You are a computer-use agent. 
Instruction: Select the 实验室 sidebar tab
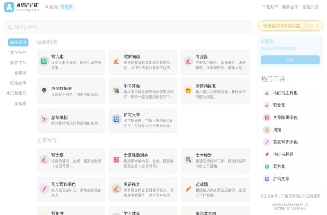click(x=21, y=103)
